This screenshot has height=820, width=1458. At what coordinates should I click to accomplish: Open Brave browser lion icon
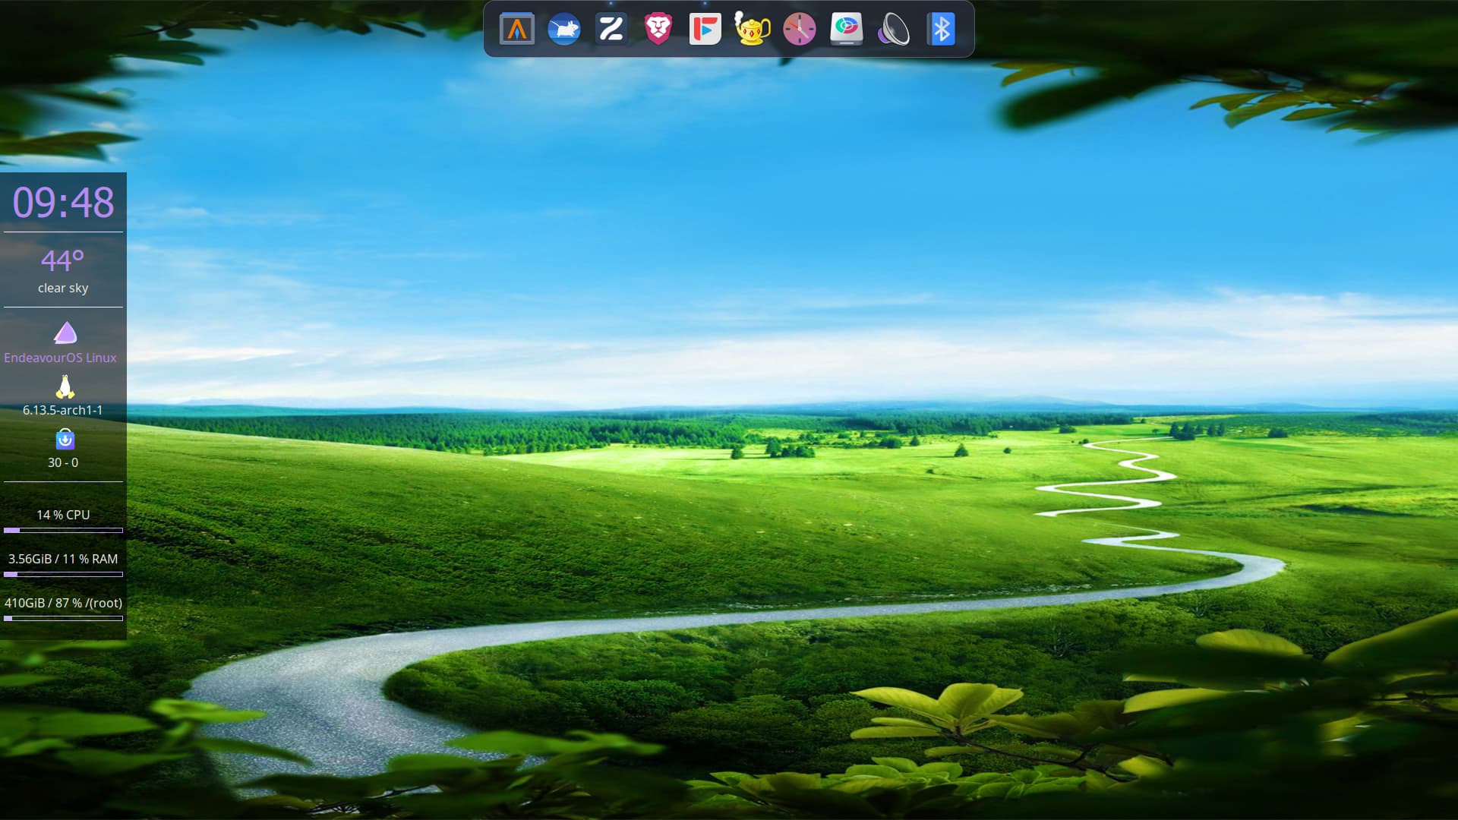(x=658, y=29)
